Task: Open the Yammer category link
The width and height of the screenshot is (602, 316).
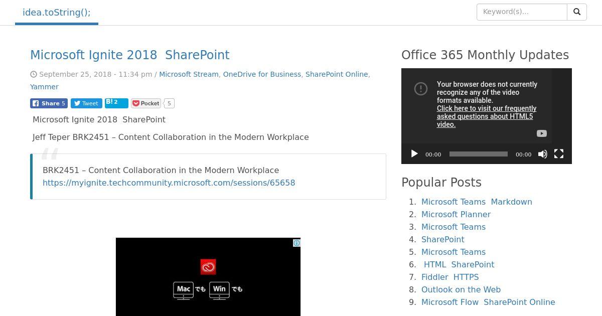Action: coord(44,87)
